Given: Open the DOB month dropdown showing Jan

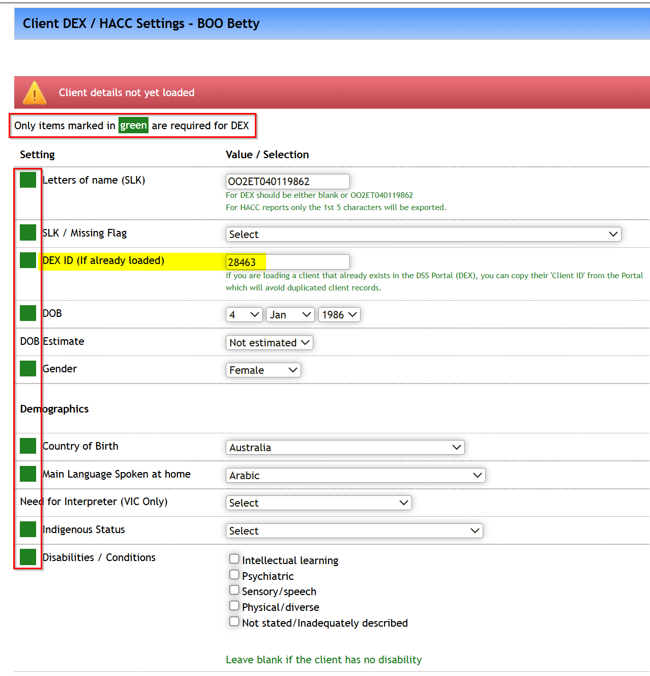Looking at the screenshot, I should (290, 314).
